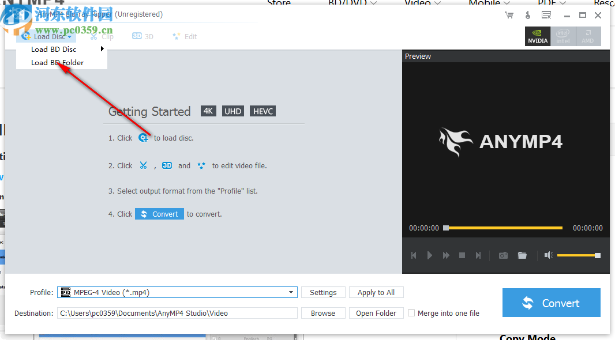Viewport: 615px width, 340px height.
Task: Open profile Settings
Action: click(323, 292)
